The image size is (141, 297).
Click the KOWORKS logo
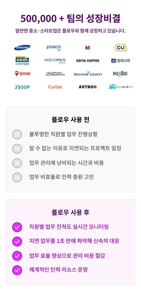[x=55, y=61]
